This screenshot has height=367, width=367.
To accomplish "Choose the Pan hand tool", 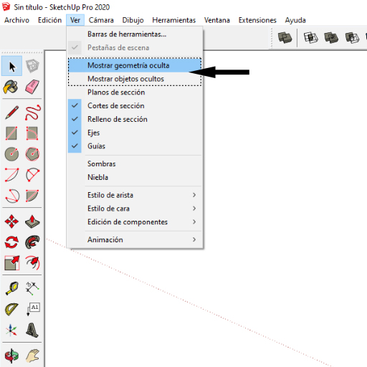I will [x=33, y=356].
